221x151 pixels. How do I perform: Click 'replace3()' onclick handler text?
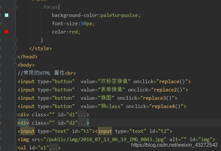point(157,98)
